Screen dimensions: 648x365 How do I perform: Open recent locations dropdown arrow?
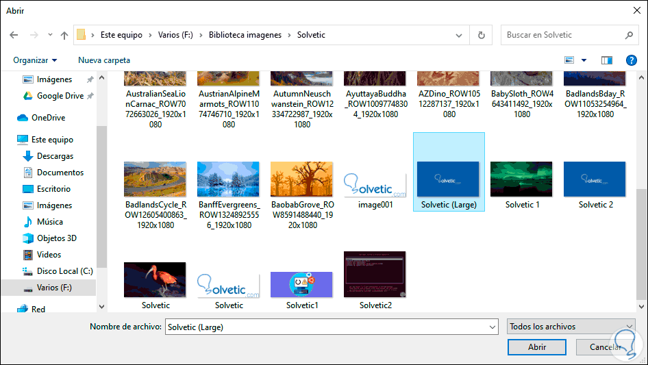(50, 35)
